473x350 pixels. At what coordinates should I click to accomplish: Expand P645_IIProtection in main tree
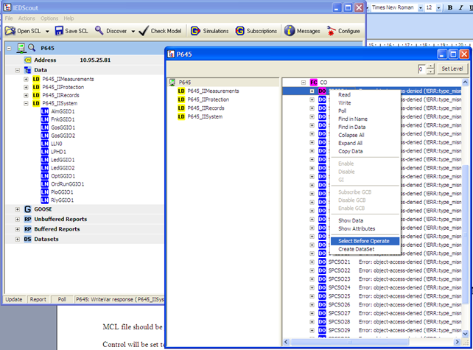tap(26, 88)
